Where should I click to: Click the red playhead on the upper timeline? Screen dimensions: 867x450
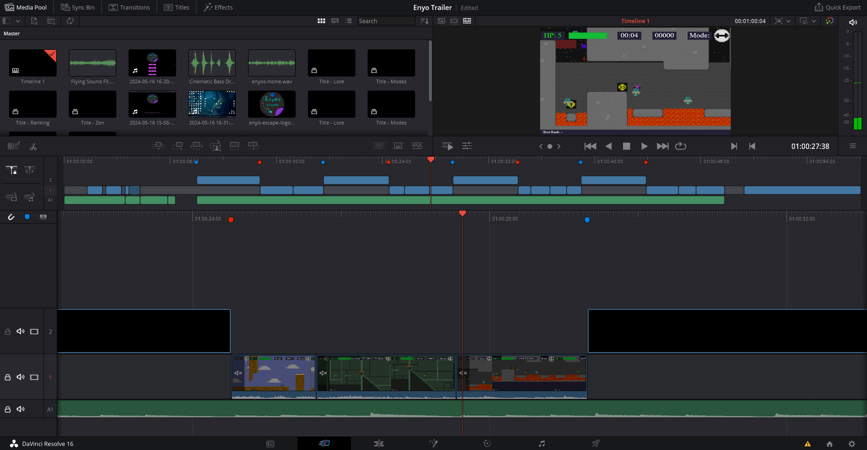[431, 159]
